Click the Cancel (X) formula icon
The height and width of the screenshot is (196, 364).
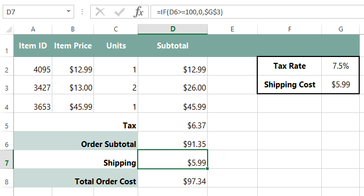pyautogui.click(x=100, y=12)
